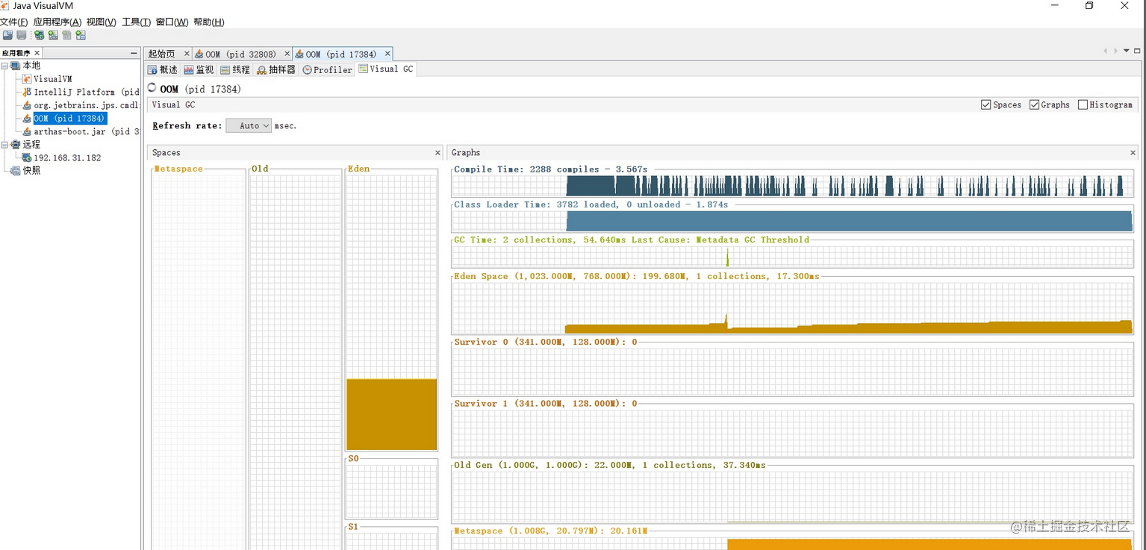Viewport: 1146px width, 550px height.
Task: Click the 概述 overview tab icon
Action: tap(153, 69)
